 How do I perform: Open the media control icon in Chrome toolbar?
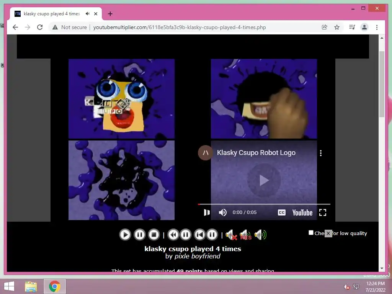[352, 27]
